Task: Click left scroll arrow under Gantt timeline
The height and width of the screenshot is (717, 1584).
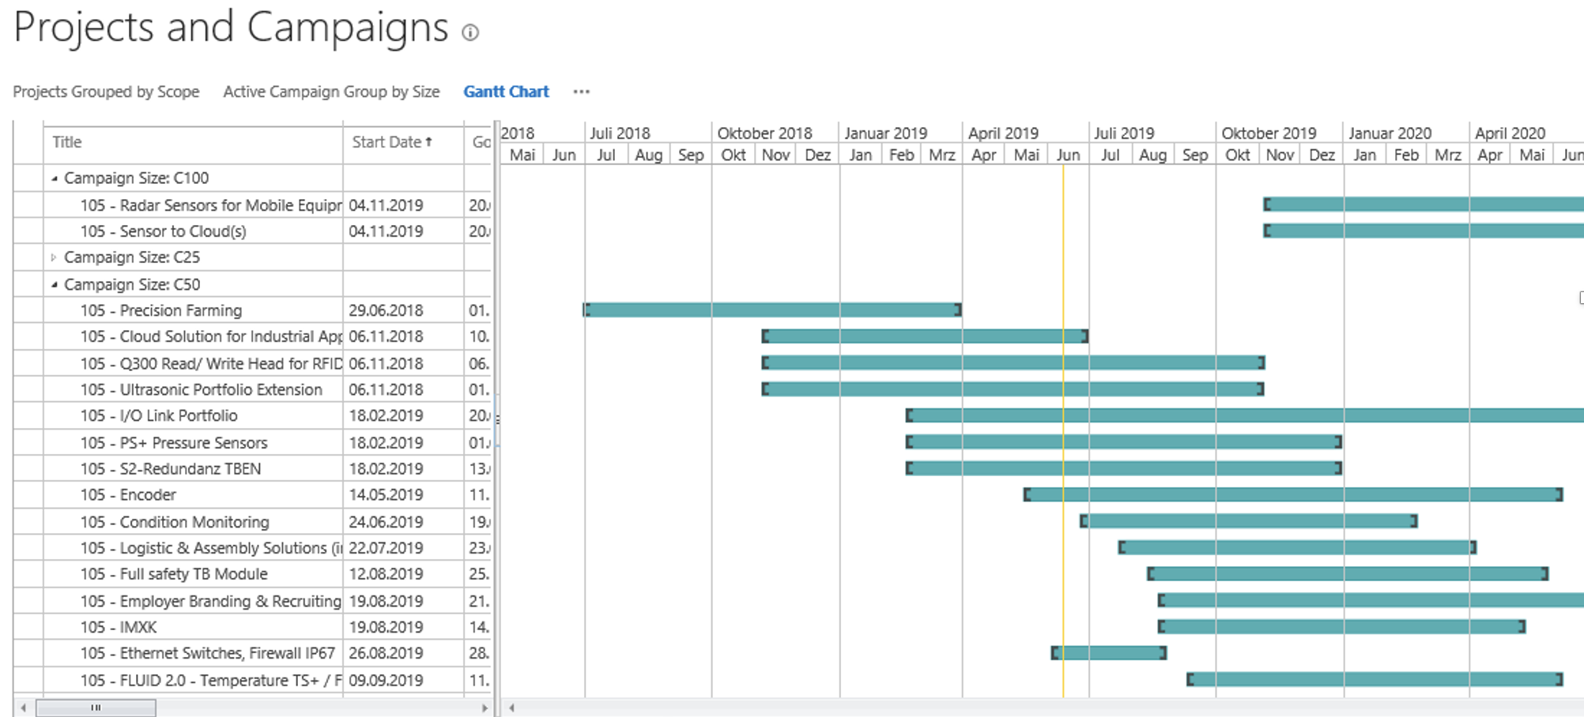Action: [x=512, y=708]
